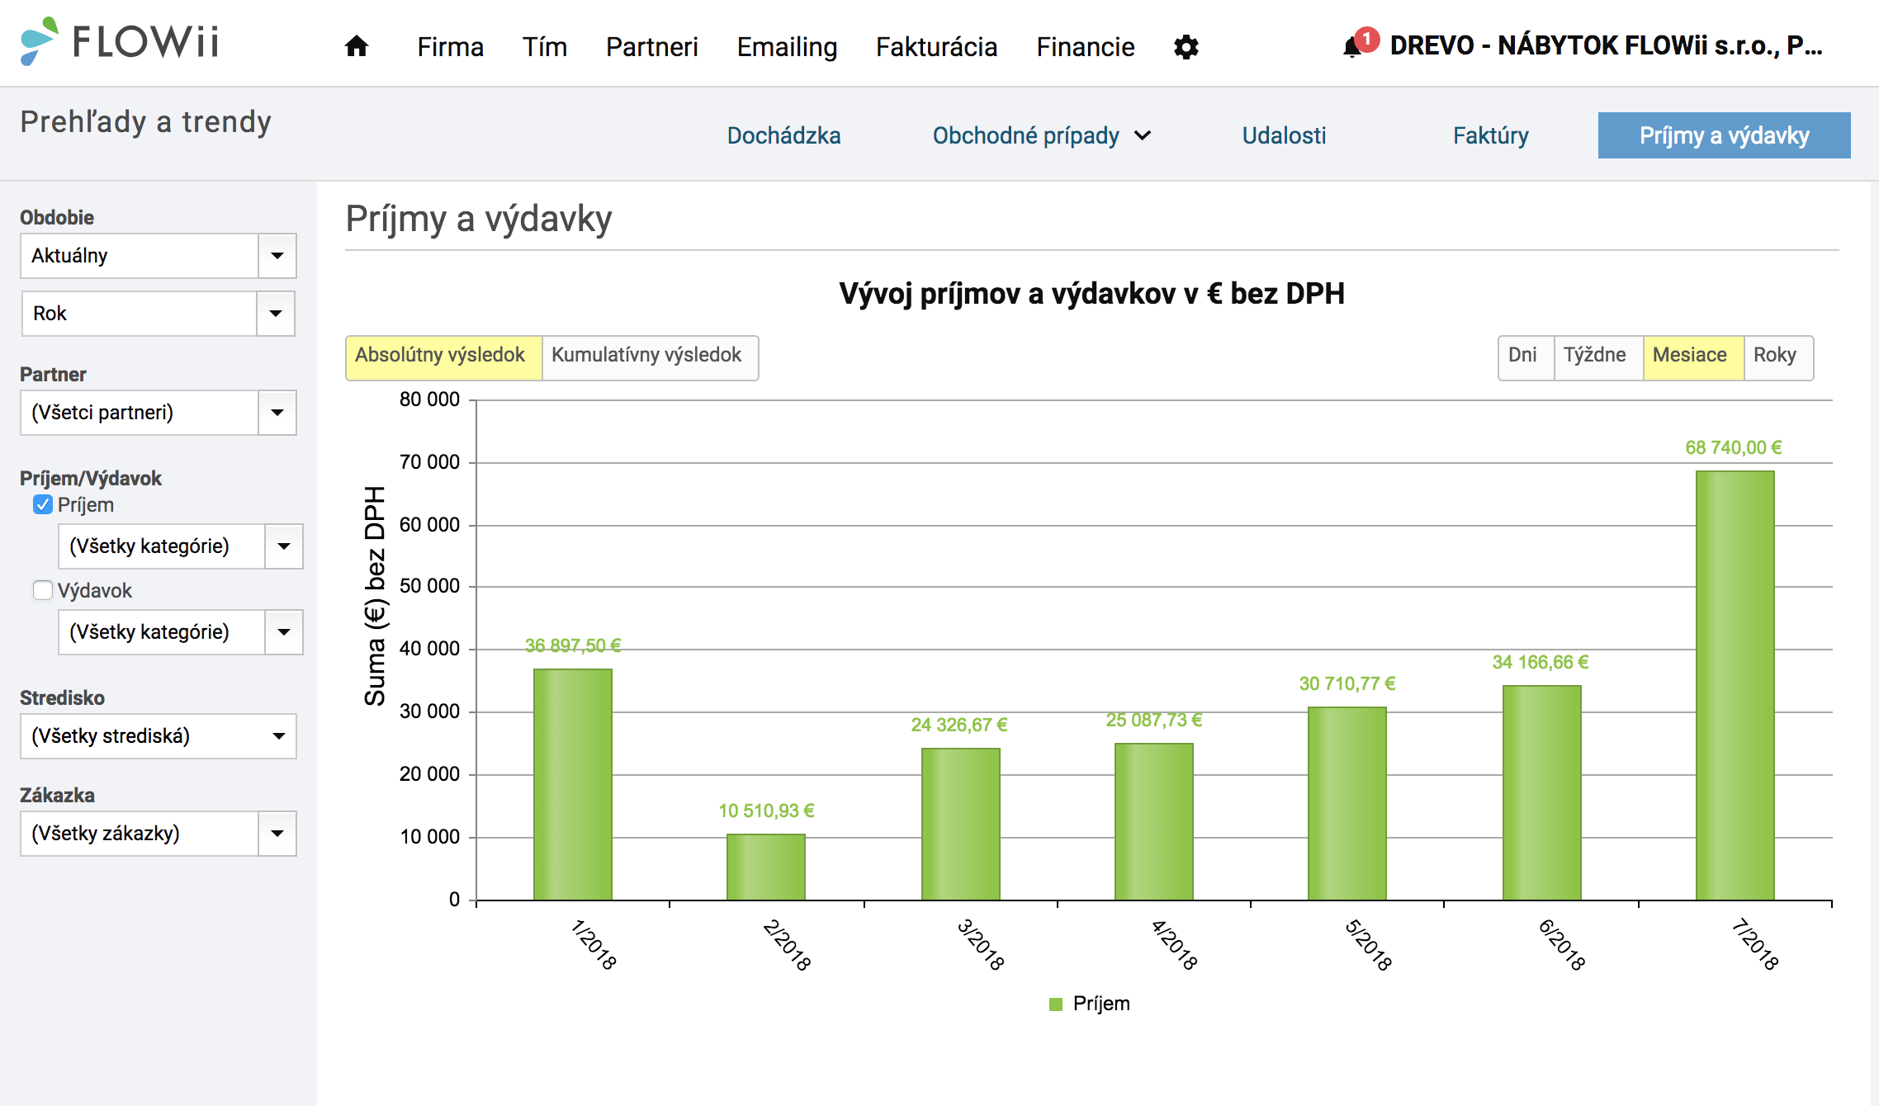The image size is (1879, 1106).
Task: Click the Príjem legend label
Action: [x=1101, y=1004]
